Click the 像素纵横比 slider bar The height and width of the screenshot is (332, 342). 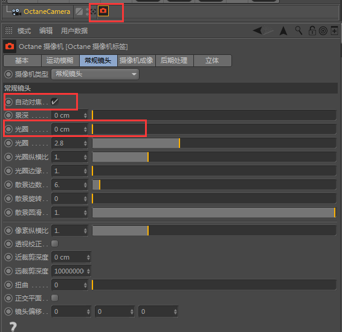coord(214,231)
